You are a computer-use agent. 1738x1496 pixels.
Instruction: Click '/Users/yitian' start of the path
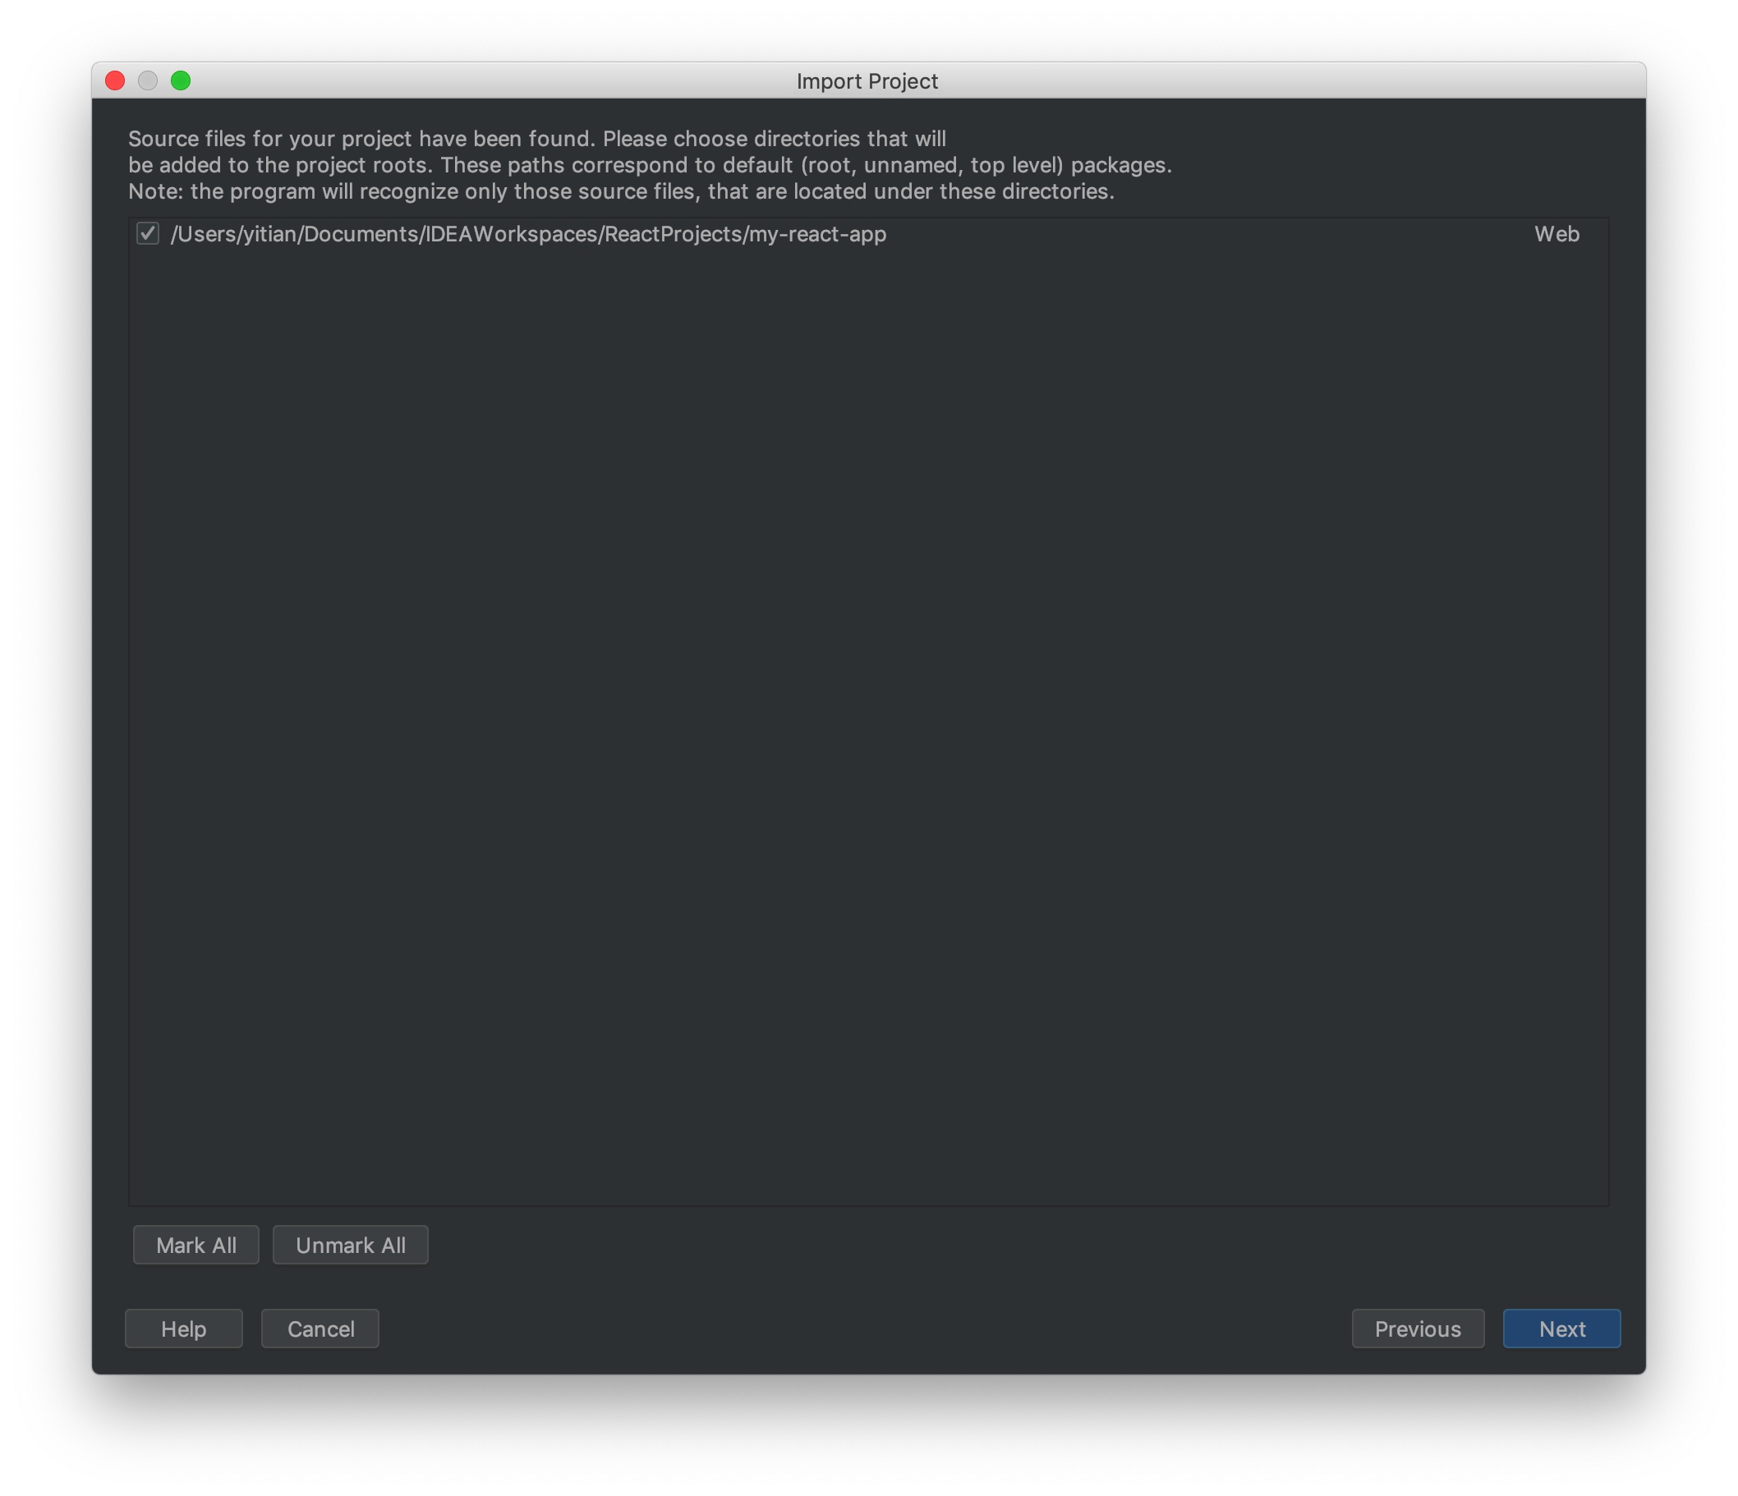coord(233,234)
